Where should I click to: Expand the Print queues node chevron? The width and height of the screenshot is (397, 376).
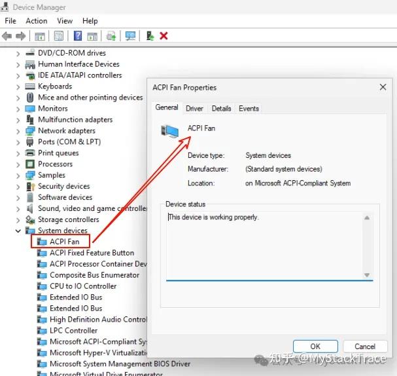point(18,154)
